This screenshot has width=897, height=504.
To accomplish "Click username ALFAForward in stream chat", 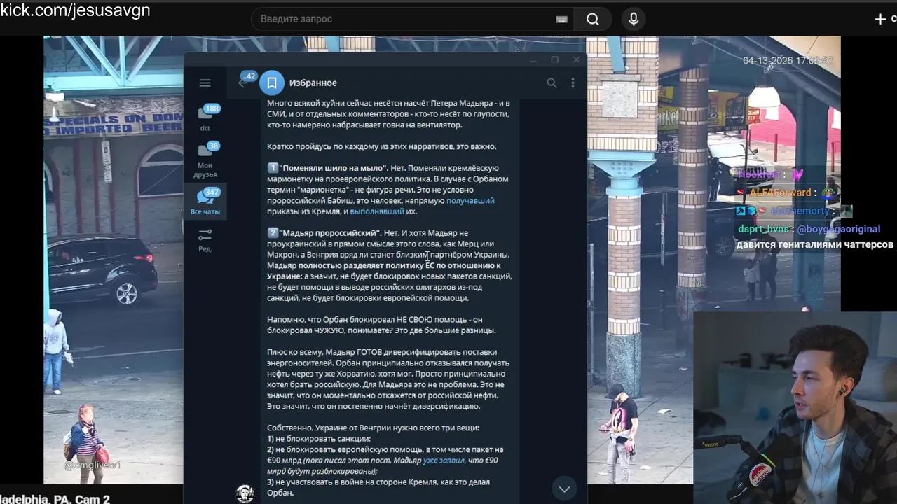I will click(x=780, y=192).
